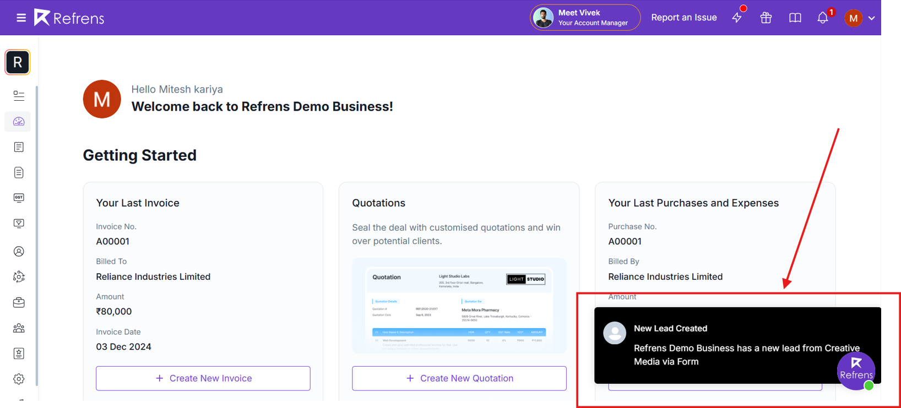
Task: Click the Your Last Invoice heading
Action: point(138,203)
